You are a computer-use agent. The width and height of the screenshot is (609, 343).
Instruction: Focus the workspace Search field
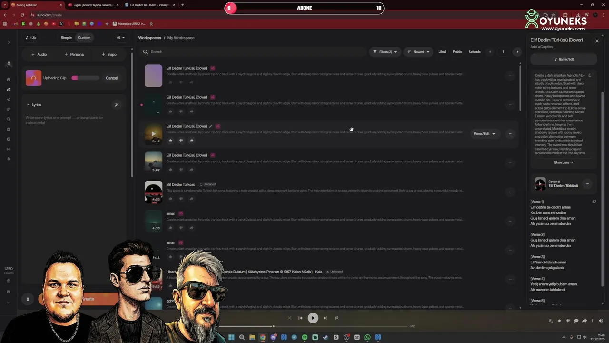(x=252, y=52)
